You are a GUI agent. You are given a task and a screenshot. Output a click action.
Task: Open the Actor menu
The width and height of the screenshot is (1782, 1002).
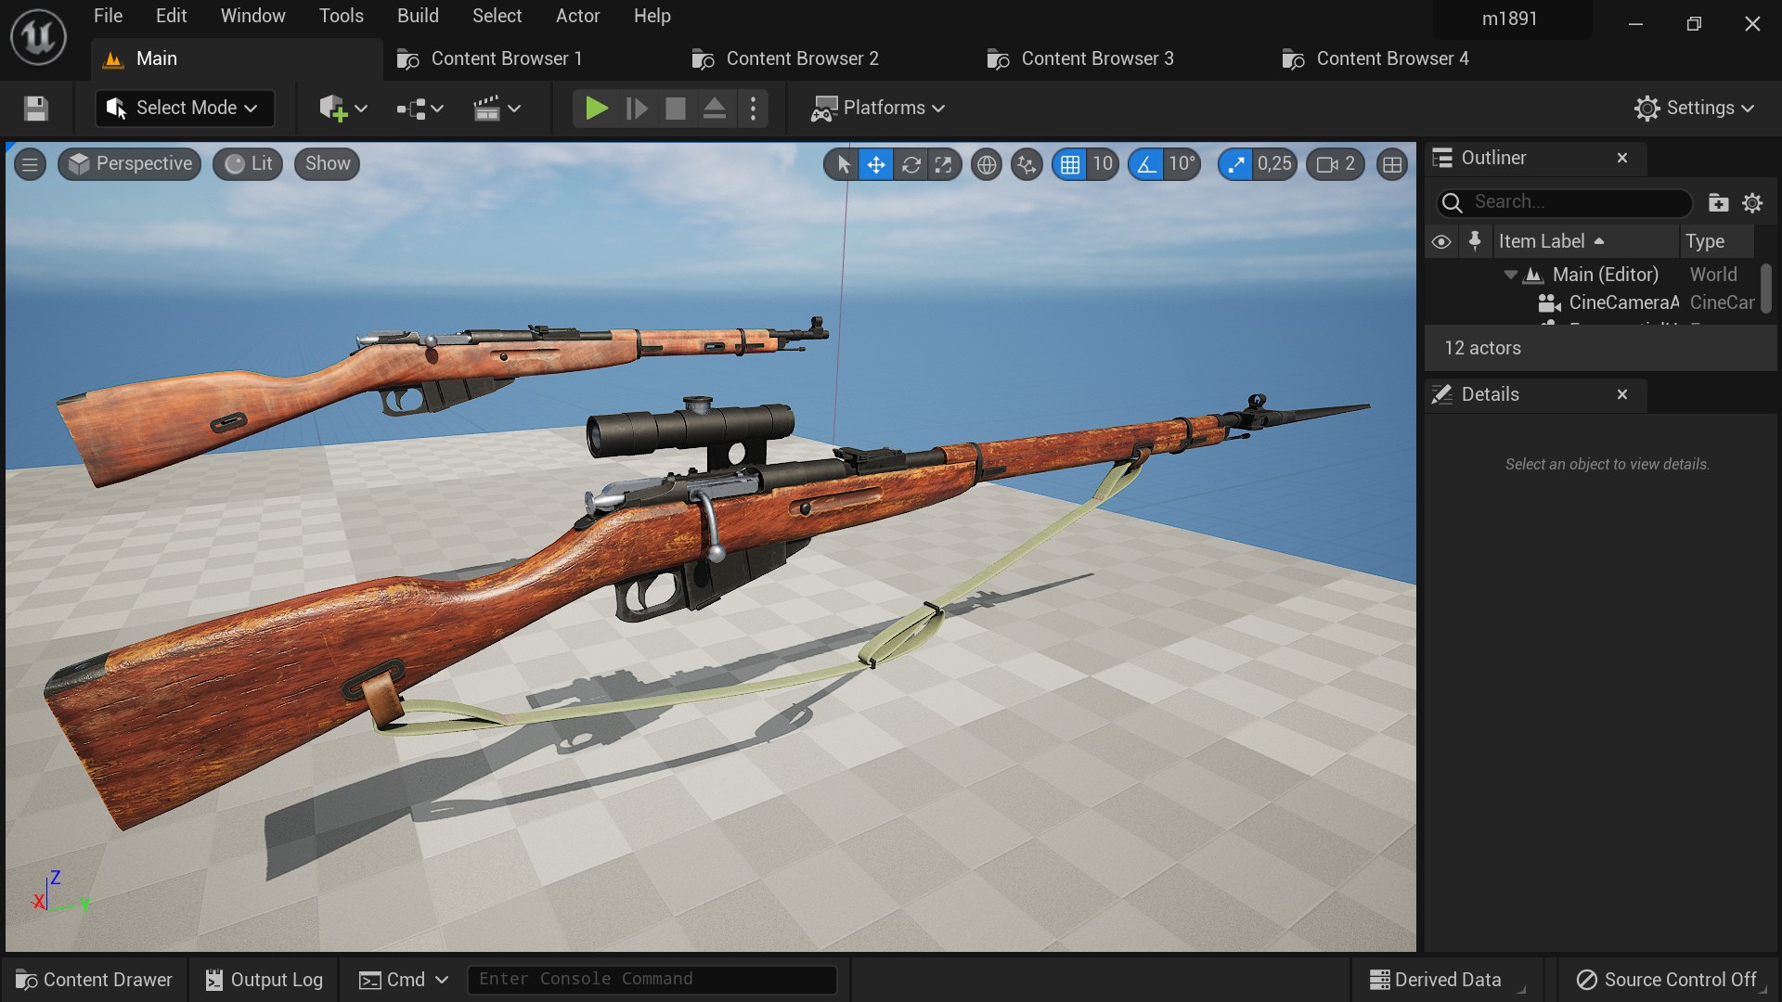click(x=577, y=16)
